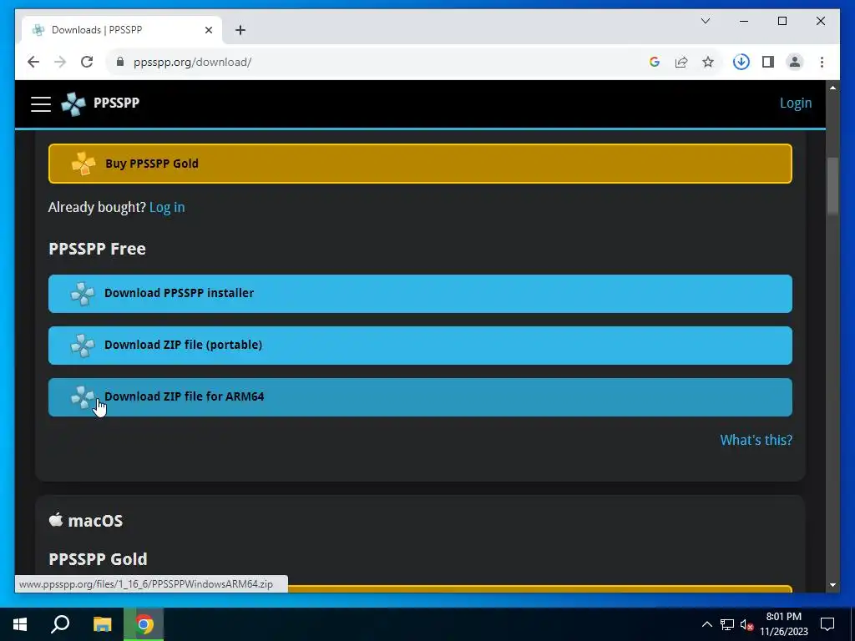Click the scrollbar up arrow
The image size is (855, 641).
click(x=832, y=87)
